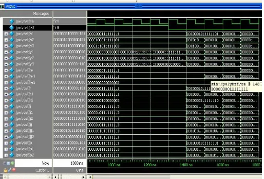Viewport: 264px width, 179px height.
Task: Click the green insert cursor icon
Action: point(13,163)
